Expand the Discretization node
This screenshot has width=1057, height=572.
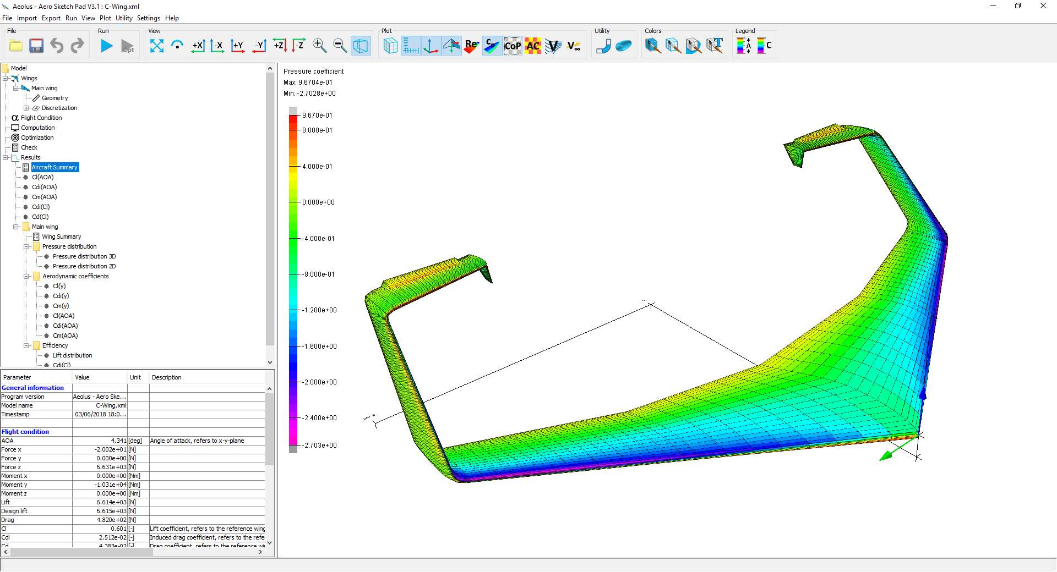(x=26, y=108)
